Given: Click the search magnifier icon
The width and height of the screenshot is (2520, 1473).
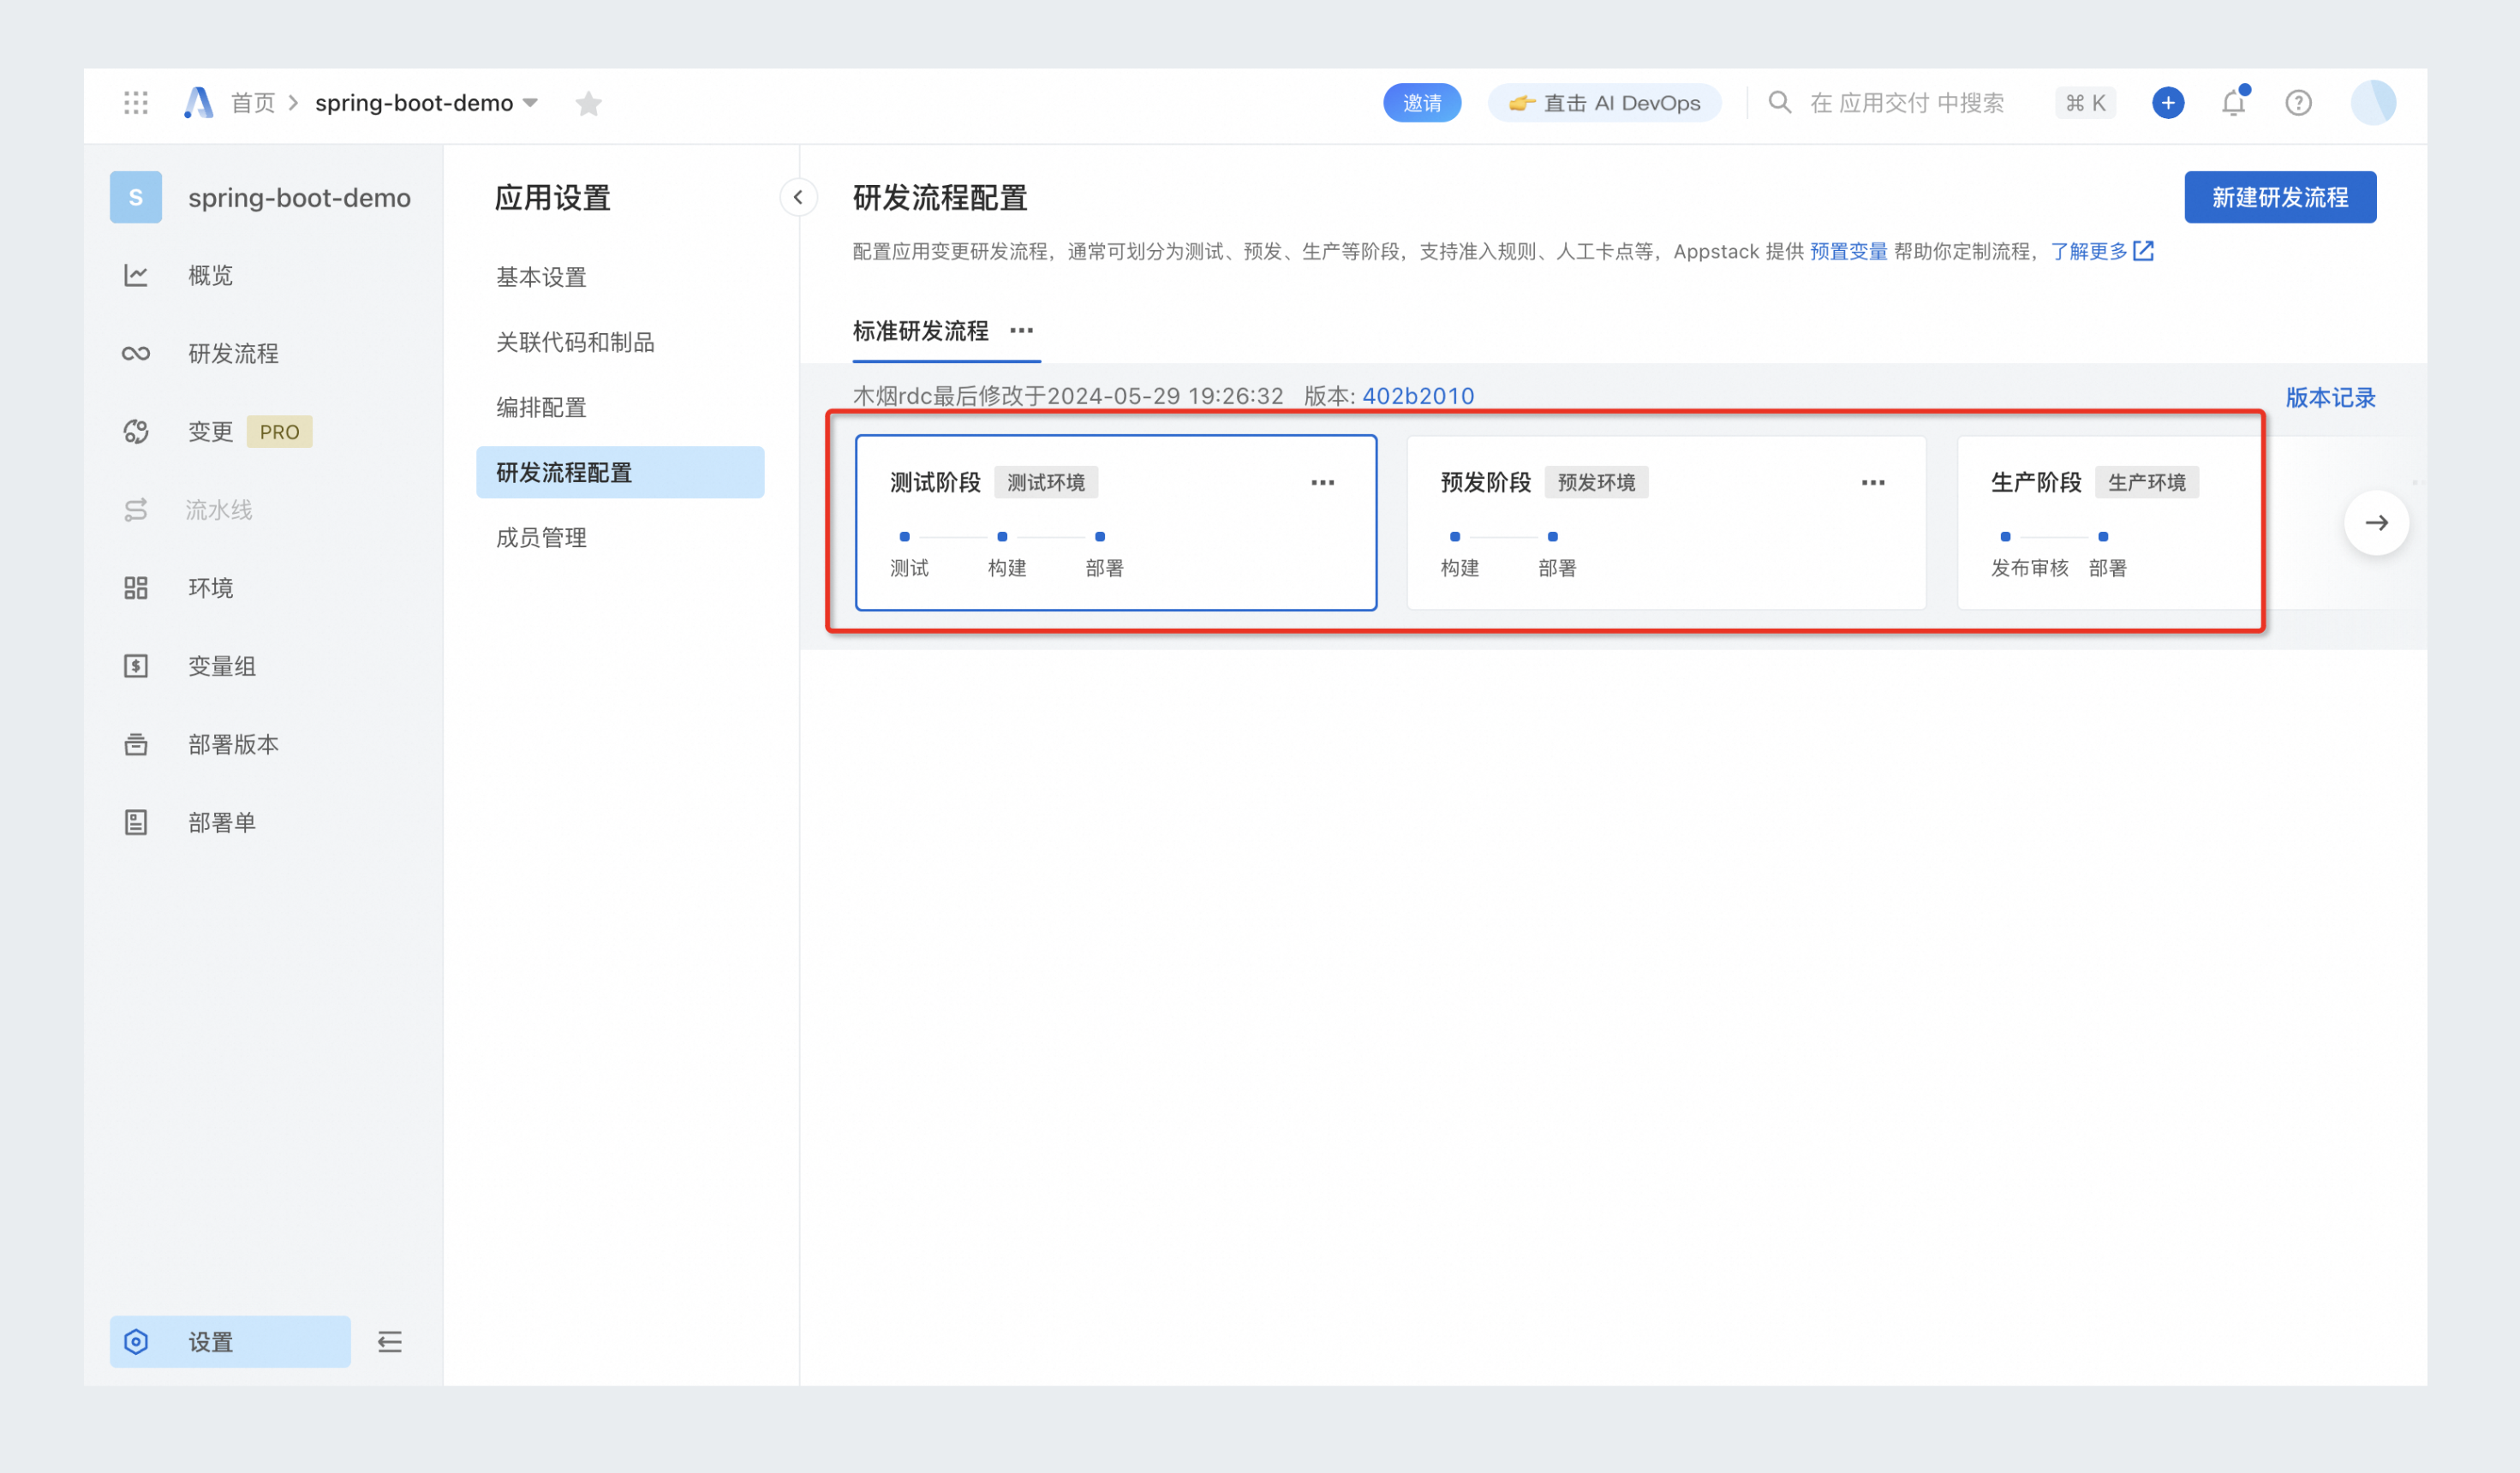Looking at the screenshot, I should pyautogui.click(x=1779, y=102).
